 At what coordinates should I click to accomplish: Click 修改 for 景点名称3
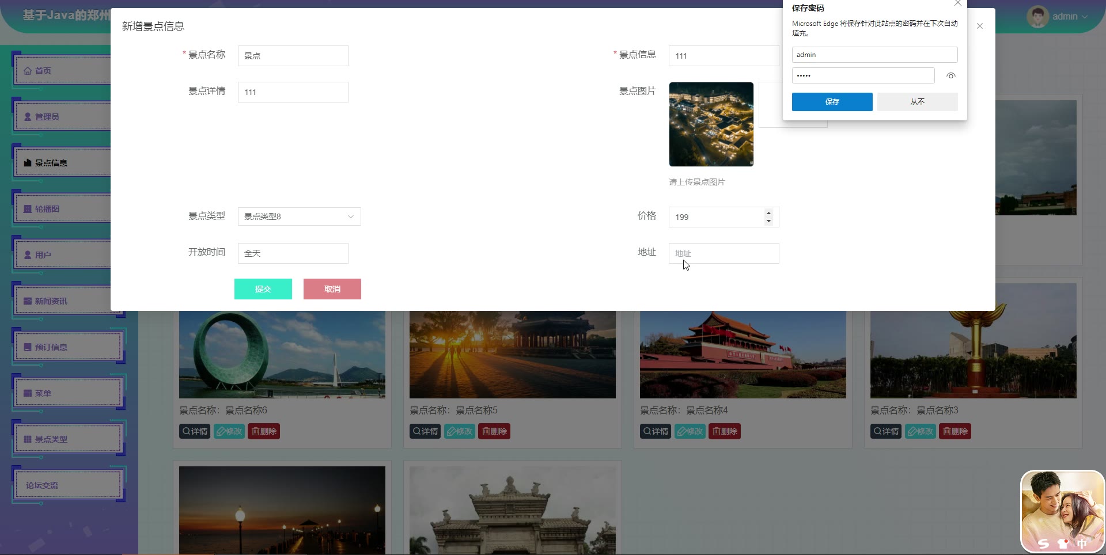click(x=921, y=431)
